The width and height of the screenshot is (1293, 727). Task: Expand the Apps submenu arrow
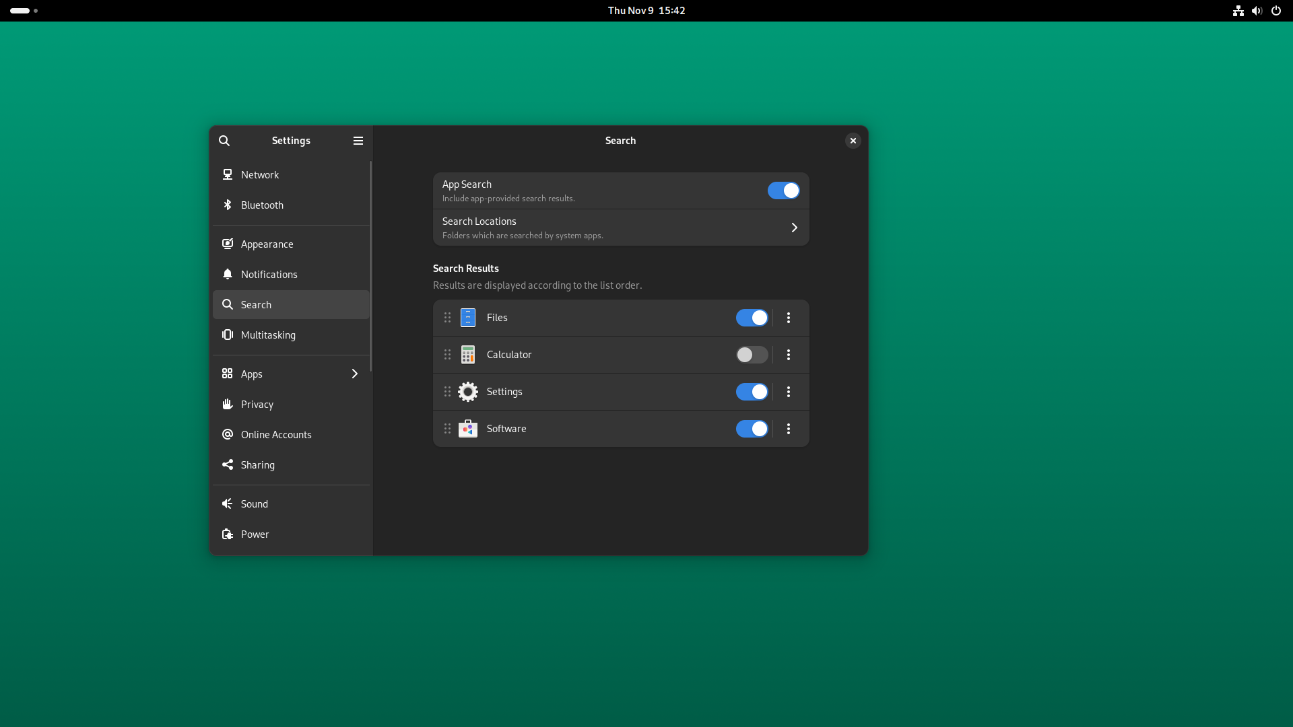(x=355, y=374)
